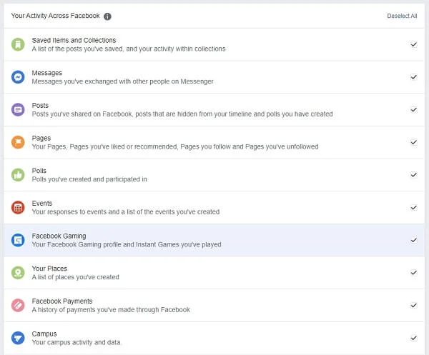This screenshot has width=429, height=355.
Task: Click the blue Campus icon
Action: [18, 338]
